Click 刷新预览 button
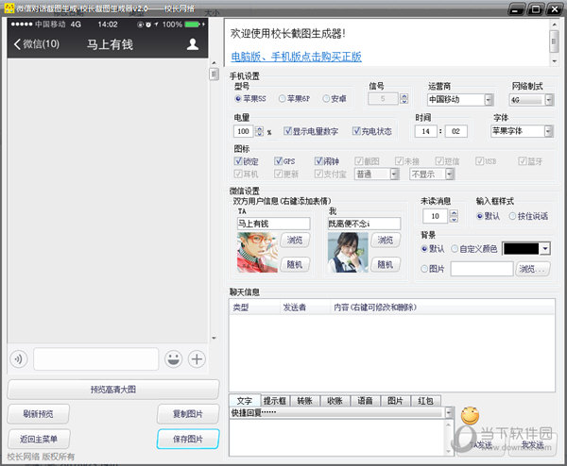This screenshot has width=567, height=466. click(x=39, y=414)
